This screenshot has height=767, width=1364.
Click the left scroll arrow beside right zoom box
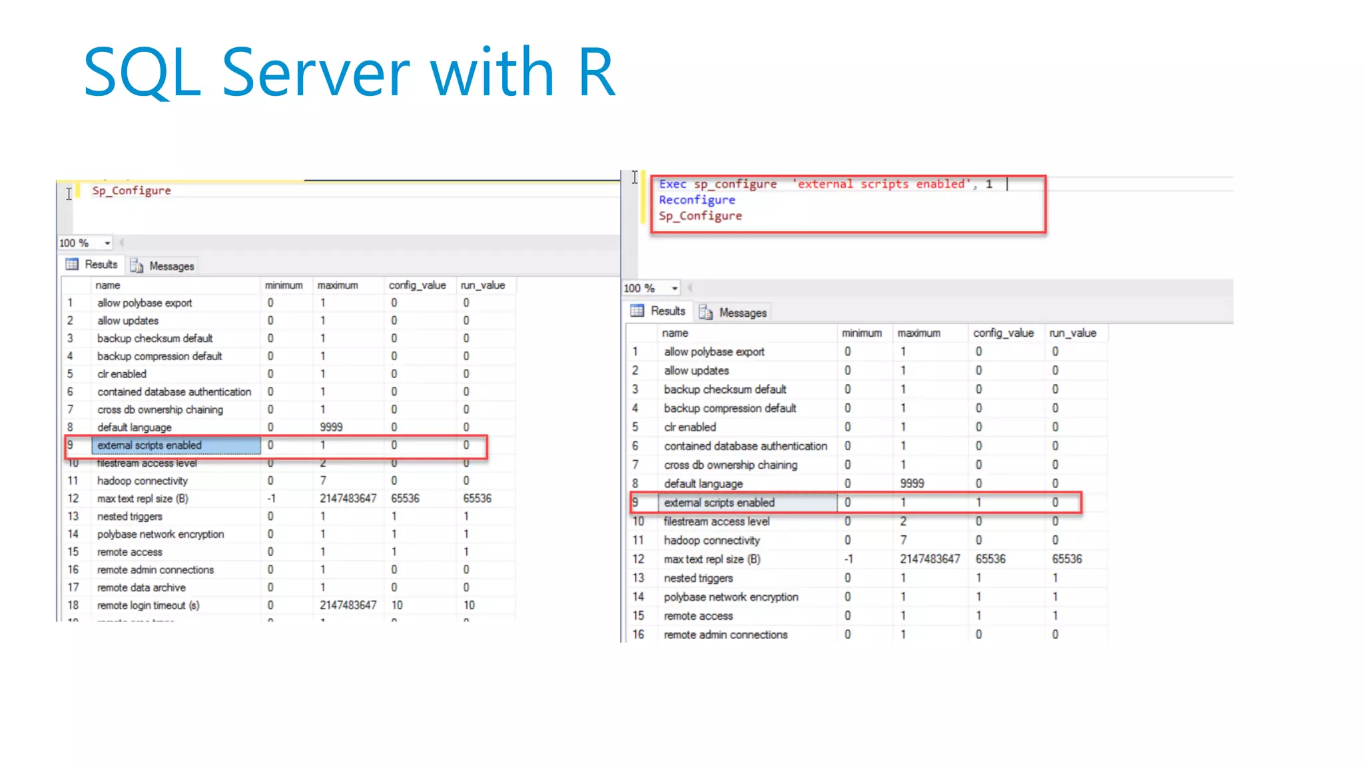click(x=690, y=288)
